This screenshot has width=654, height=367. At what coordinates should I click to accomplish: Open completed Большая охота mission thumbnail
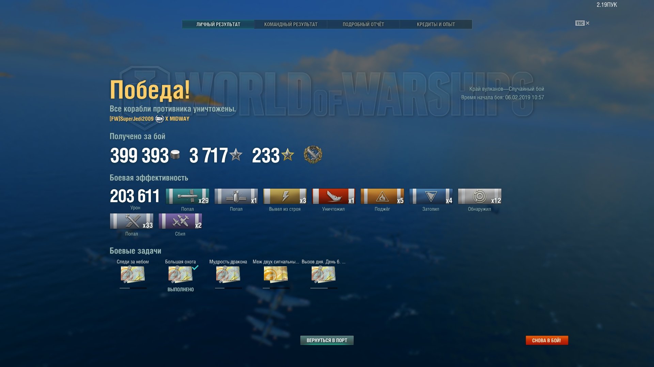pos(181,275)
